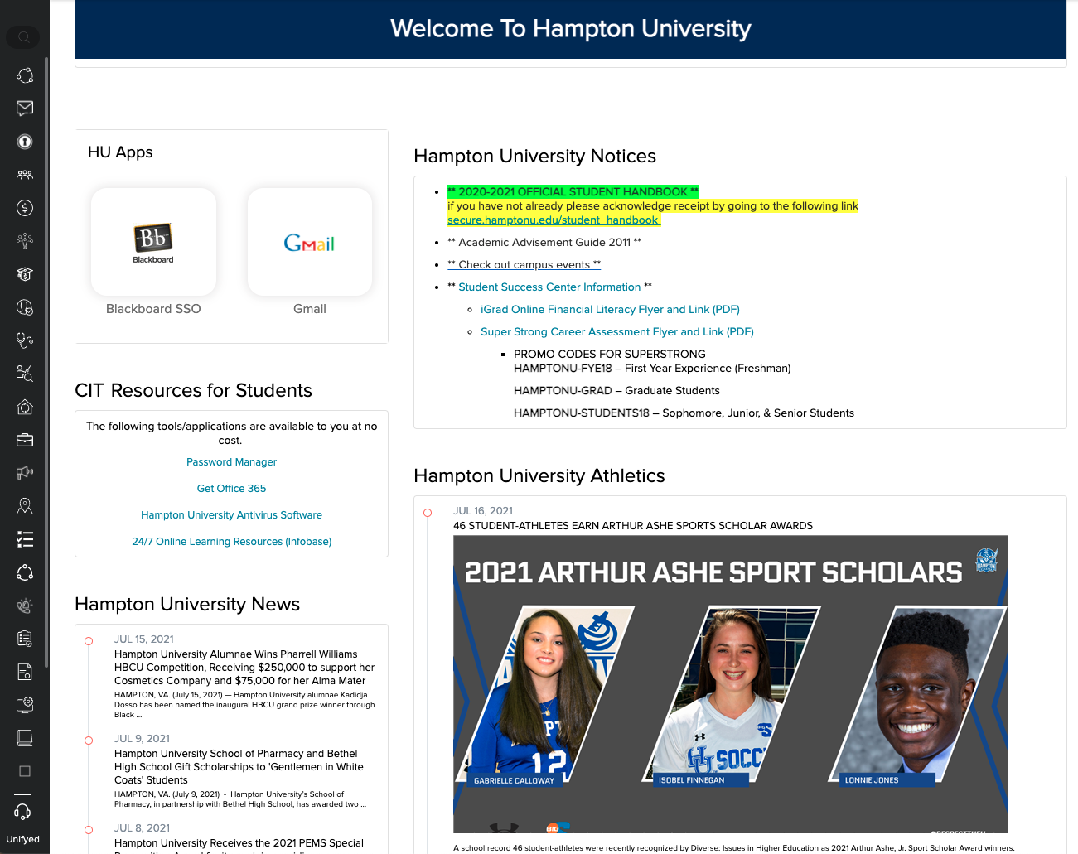Click the checklist icon in sidebar
The width and height of the screenshot is (1078, 854).
25,539
